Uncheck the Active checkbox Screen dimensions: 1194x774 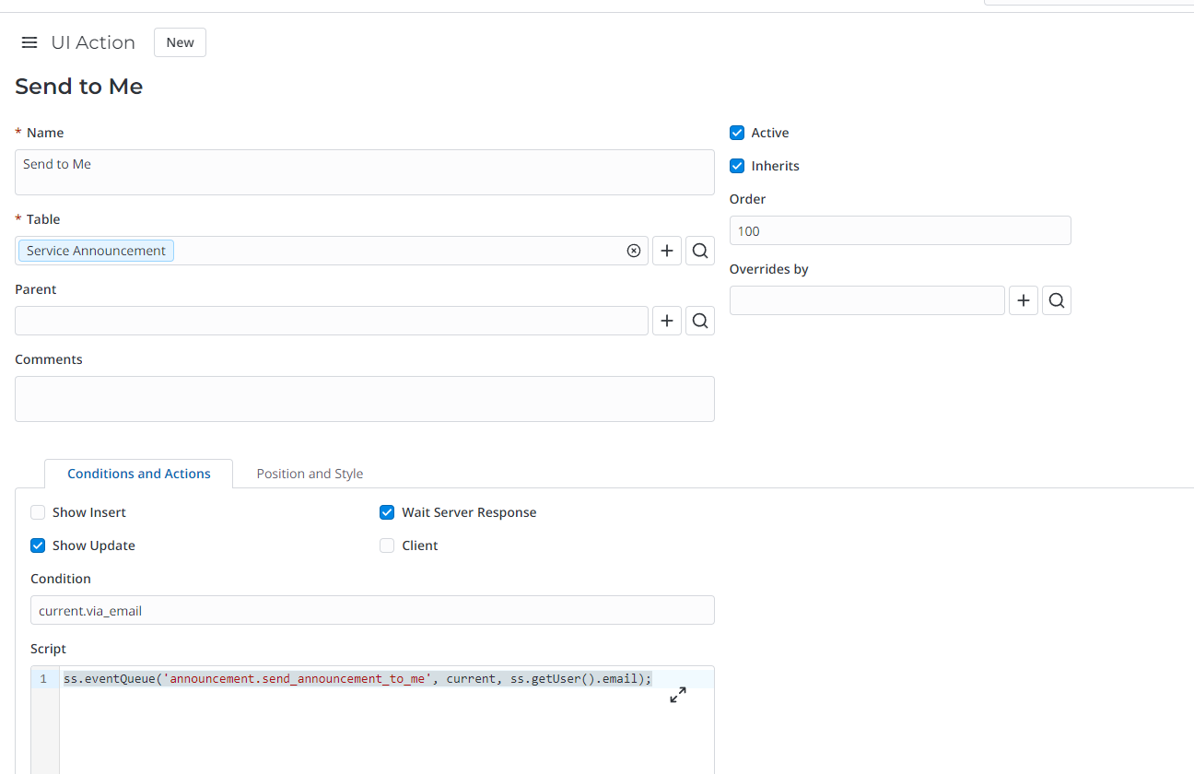737,133
